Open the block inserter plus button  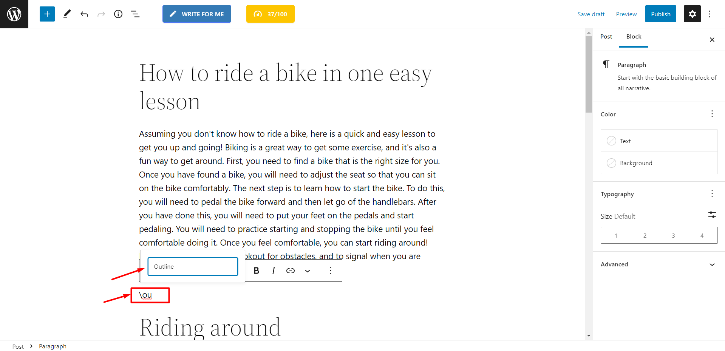pyautogui.click(x=47, y=14)
